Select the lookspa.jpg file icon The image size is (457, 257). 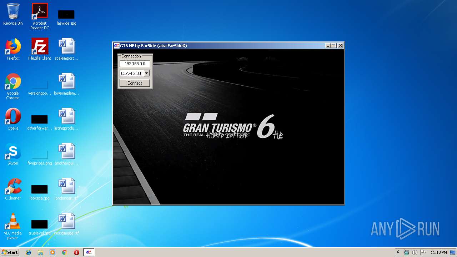point(40,192)
